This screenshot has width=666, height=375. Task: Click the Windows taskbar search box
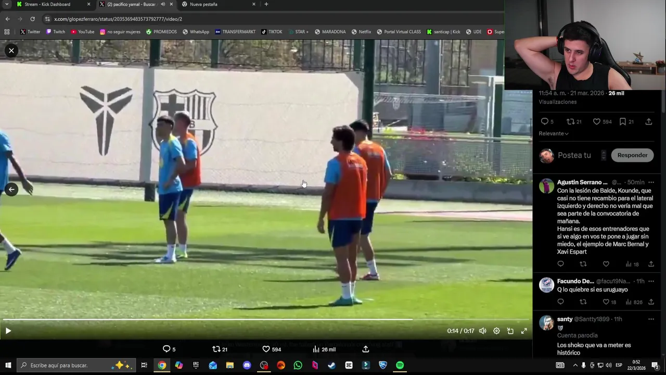point(76,365)
